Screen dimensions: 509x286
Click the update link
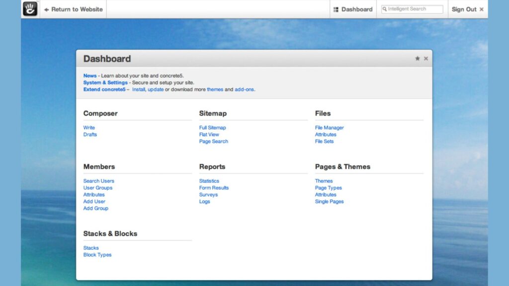(156, 89)
